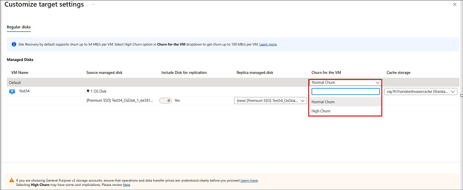Screen dimensions: 463x190
Task: Open the Here link about cost implications
Action: [x=126, y=185]
